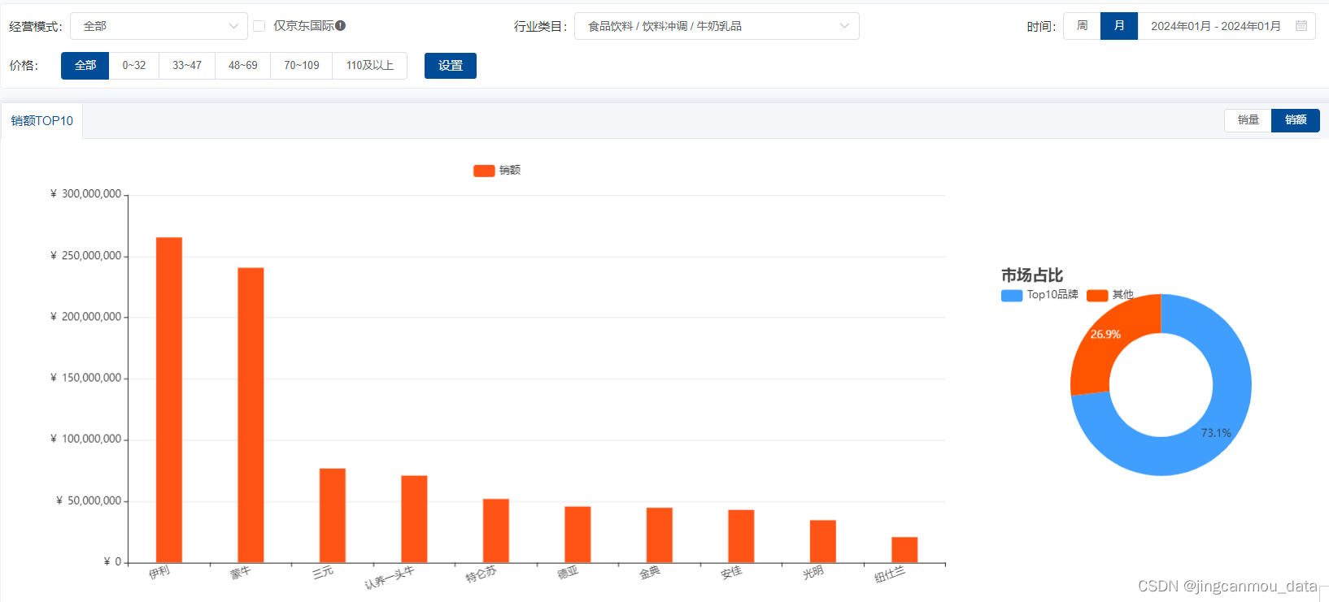Viewport: 1329px width, 602px height.
Task: Select the 周 time period option
Action: tap(1082, 26)
